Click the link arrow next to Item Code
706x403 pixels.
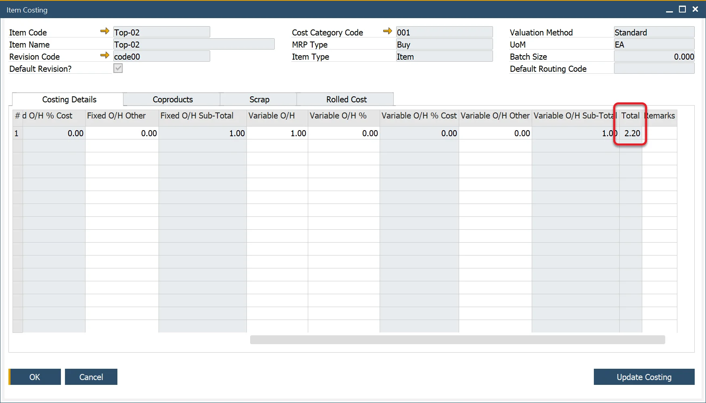point(104,31)
